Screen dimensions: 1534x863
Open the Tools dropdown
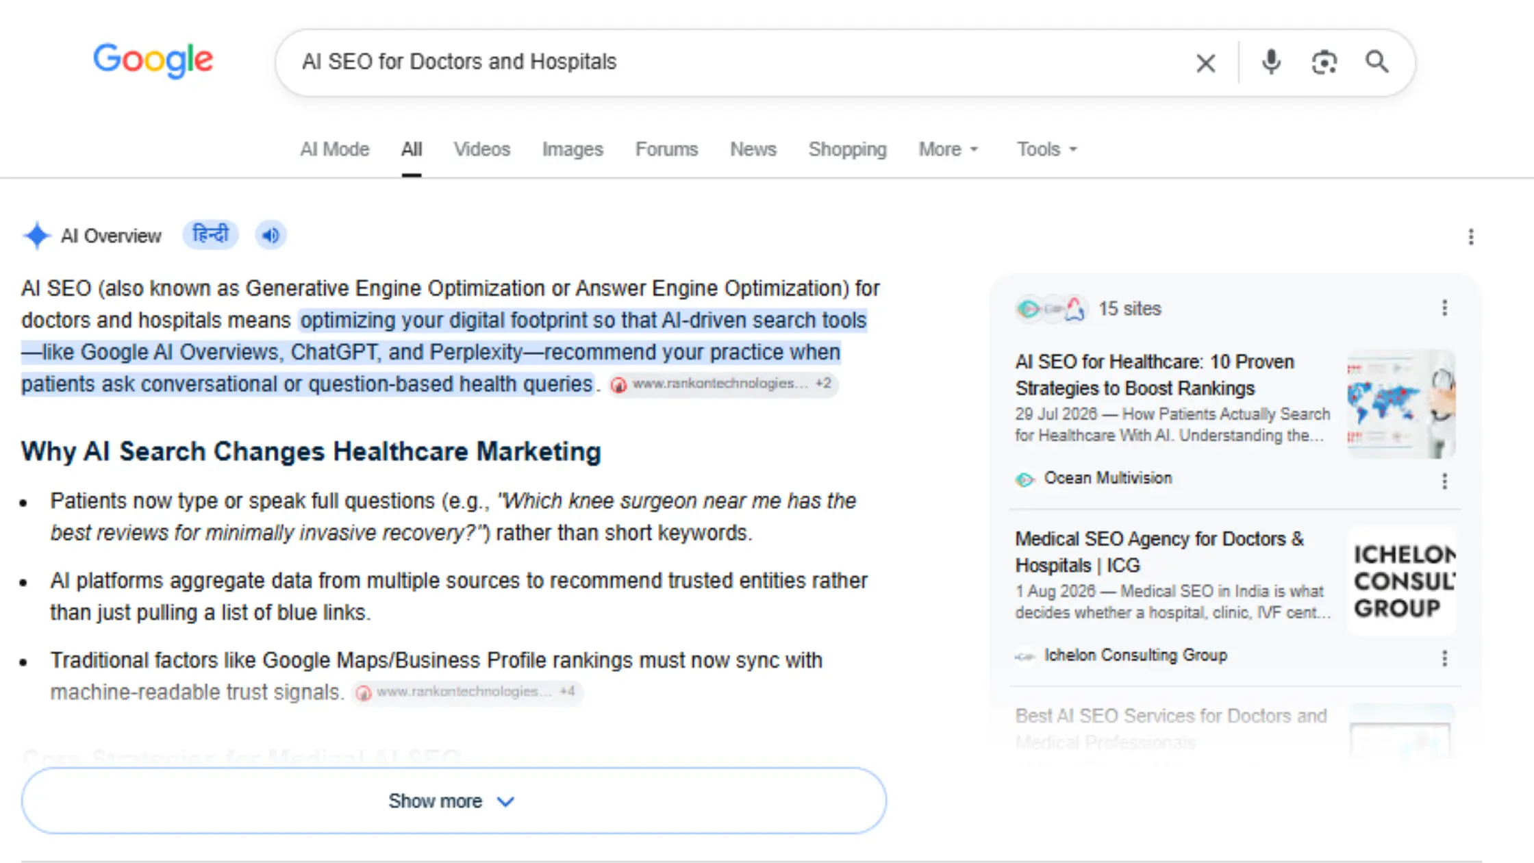pyautogui.click(x=1047, y=149)
